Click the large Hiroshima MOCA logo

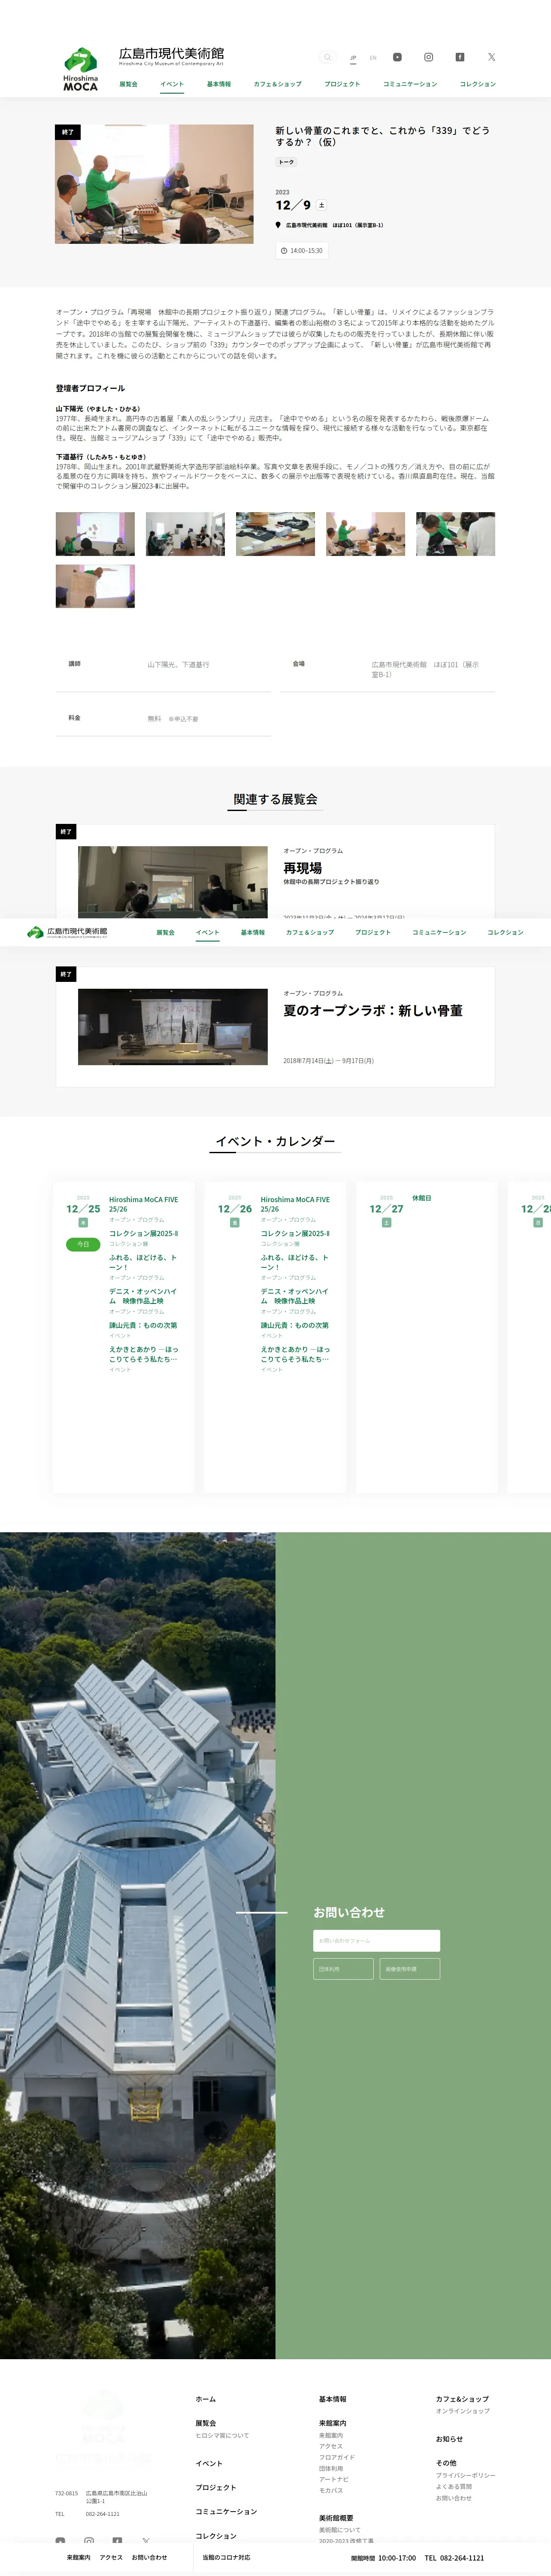click(x=81, y=70)
